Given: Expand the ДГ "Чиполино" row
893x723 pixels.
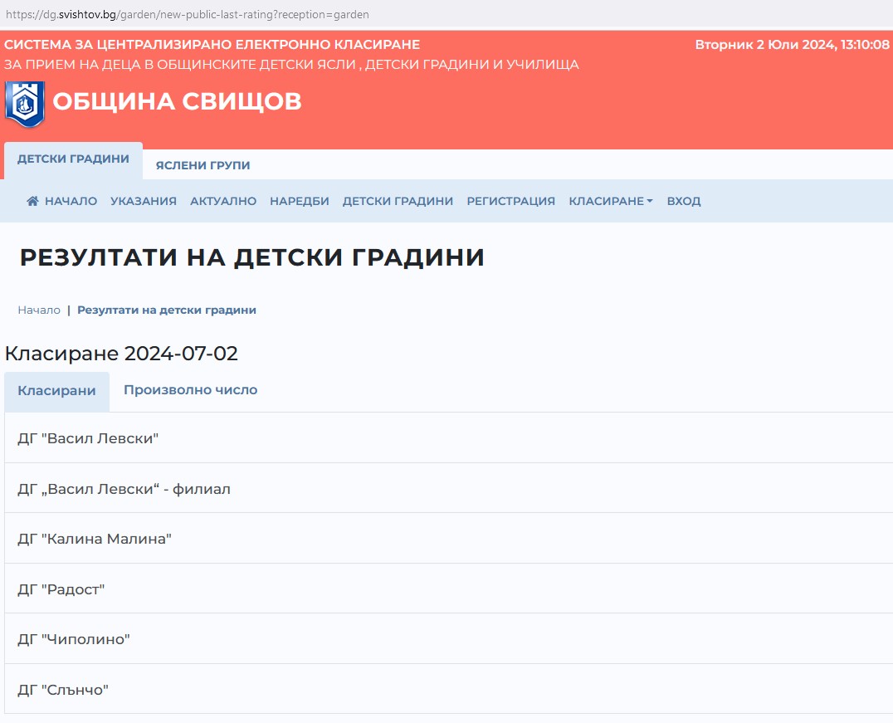Looking at the screenshot, I should coord(74,639).
